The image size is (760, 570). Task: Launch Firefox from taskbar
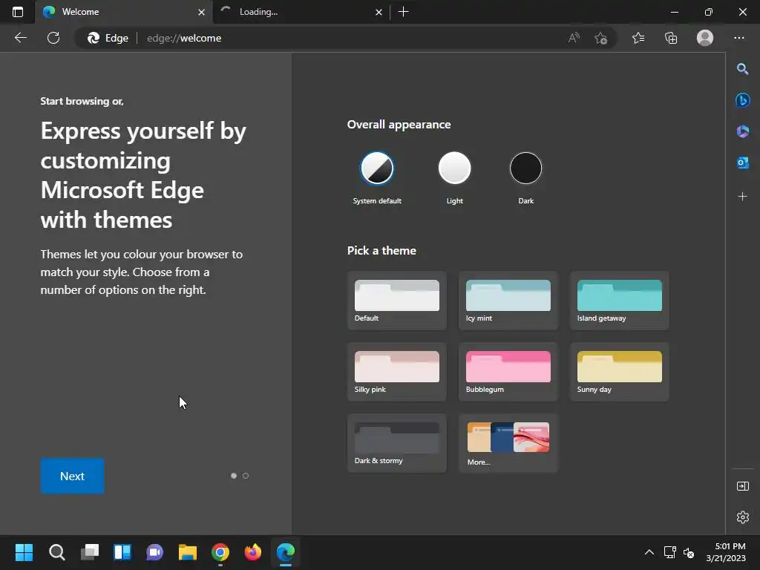(252, 552)
